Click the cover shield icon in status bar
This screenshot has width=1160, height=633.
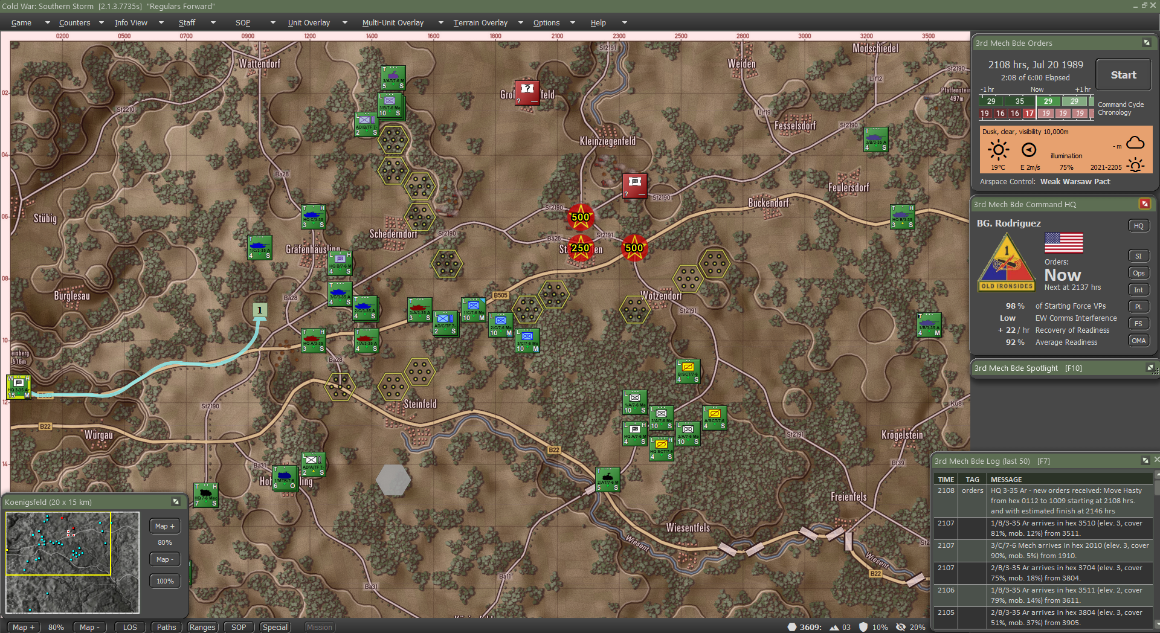tap(863, 627)
